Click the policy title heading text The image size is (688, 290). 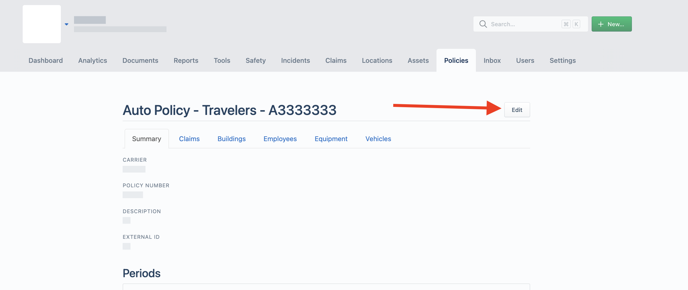tap(229, 110)
